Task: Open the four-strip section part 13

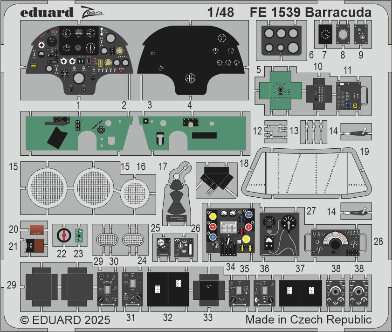Action: click(315, 131)
